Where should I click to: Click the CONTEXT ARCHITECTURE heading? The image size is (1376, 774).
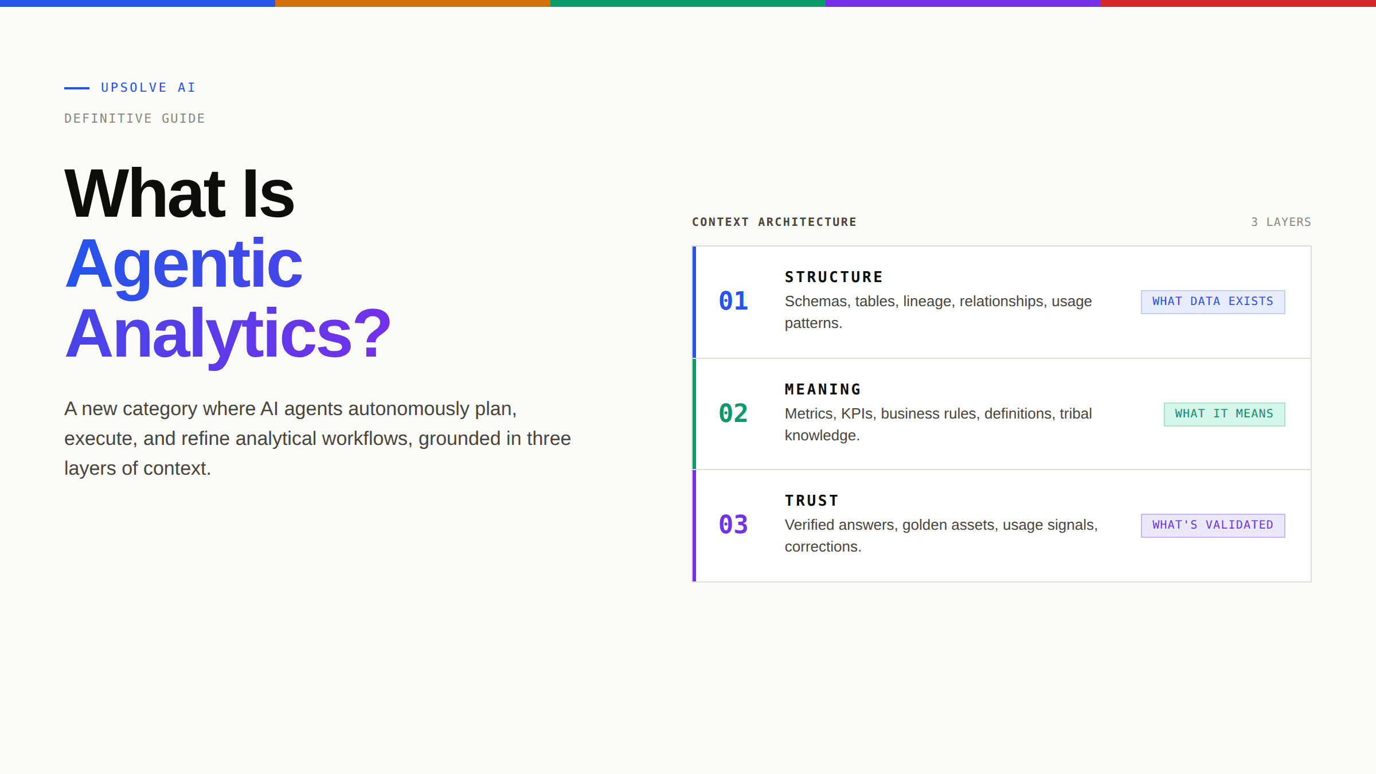coord(774,222)
